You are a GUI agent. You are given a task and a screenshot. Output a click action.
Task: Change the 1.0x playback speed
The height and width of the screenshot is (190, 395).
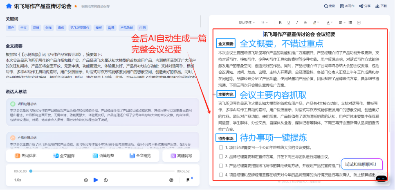tap(18, 180)
